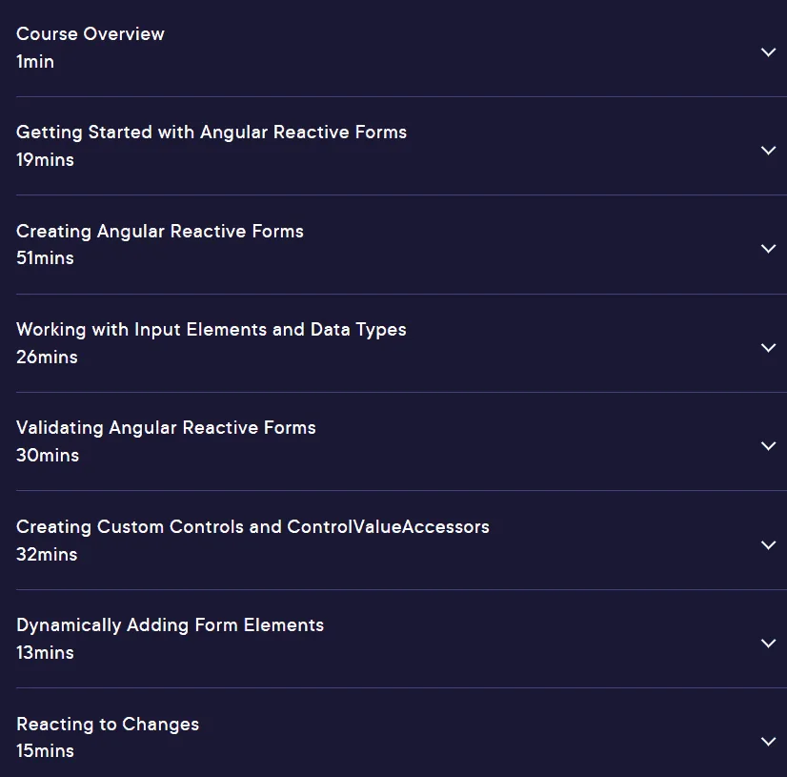Click the 1min duration under Course Overview
The height and width of the screenshot is (777, 787).
35,62
